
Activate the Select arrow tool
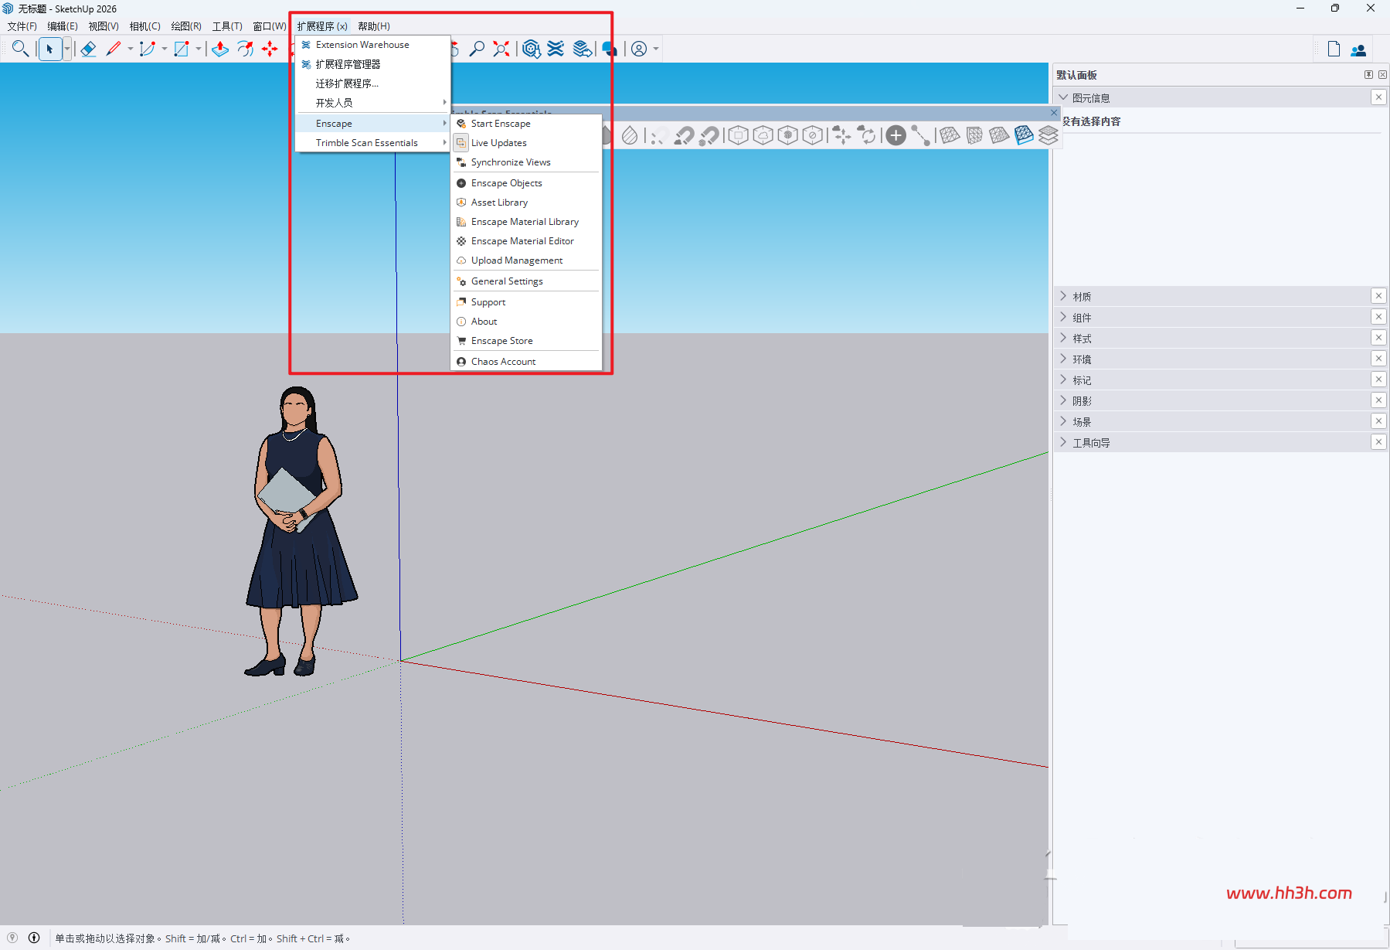coord(49,49)
